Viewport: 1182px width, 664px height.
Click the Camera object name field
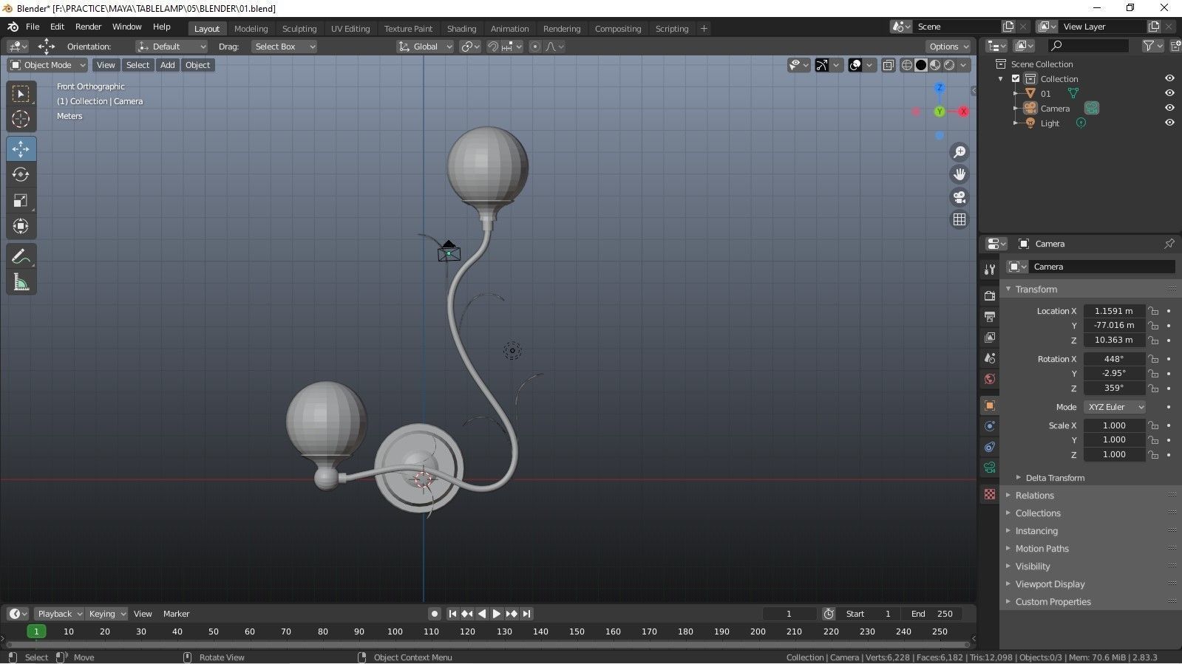click(1102, 267)
